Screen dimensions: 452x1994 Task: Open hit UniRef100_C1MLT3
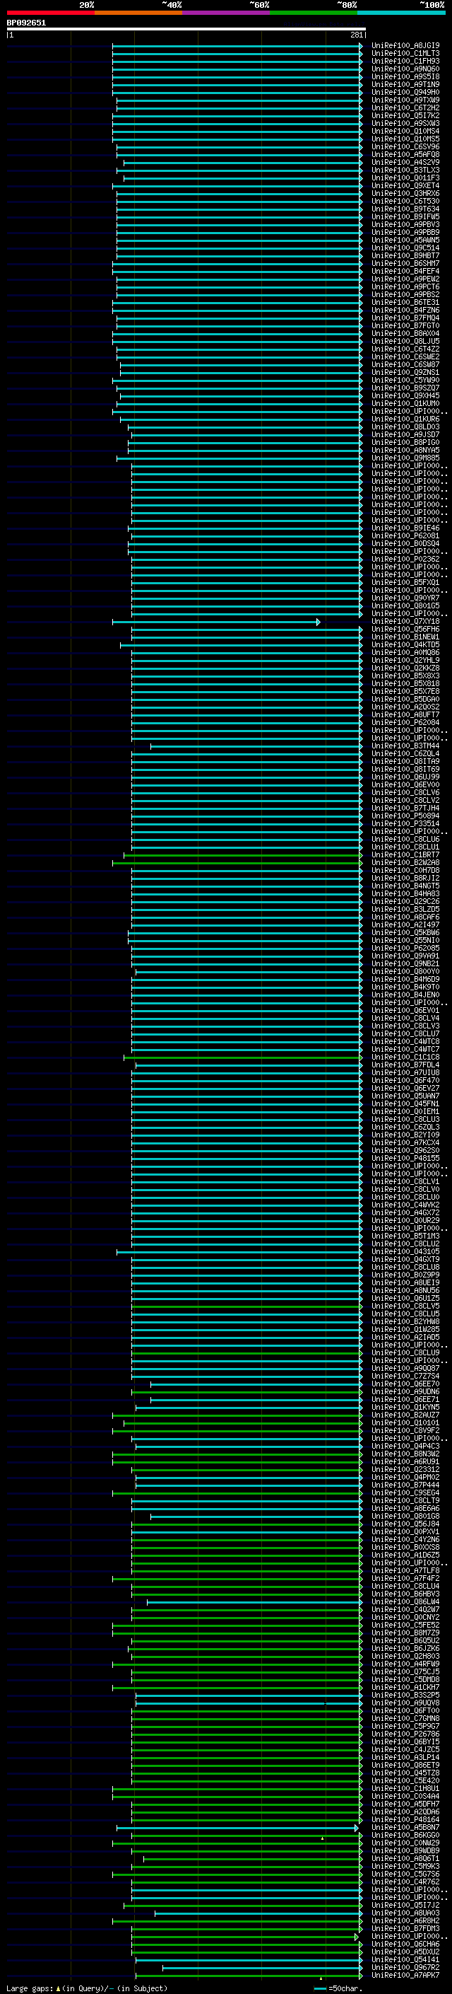[x=405, y=54]
